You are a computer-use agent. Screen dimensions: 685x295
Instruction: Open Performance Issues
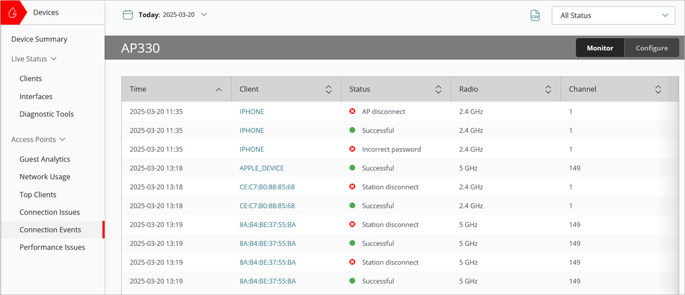[52, 247]
